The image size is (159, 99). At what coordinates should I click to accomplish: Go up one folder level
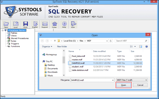coord(55,41)
